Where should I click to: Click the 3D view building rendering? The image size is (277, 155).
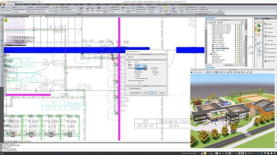(x=232, y=111)
